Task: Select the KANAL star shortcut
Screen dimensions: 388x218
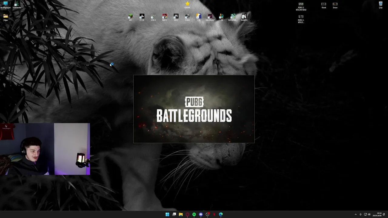Action: (x=187, y=5)
